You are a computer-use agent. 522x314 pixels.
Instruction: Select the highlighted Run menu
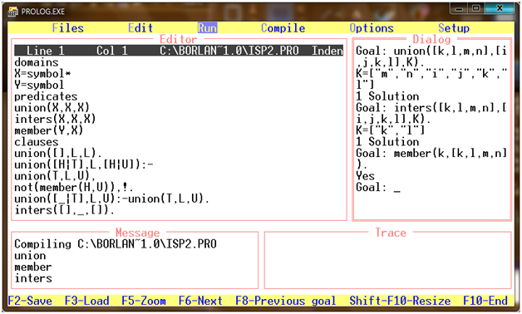pos(208,28)
